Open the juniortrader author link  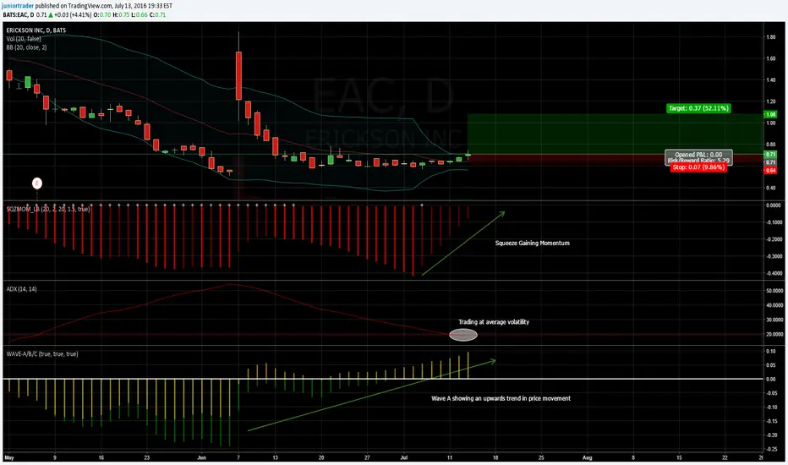pyautogui.click(x=18, y=6)
